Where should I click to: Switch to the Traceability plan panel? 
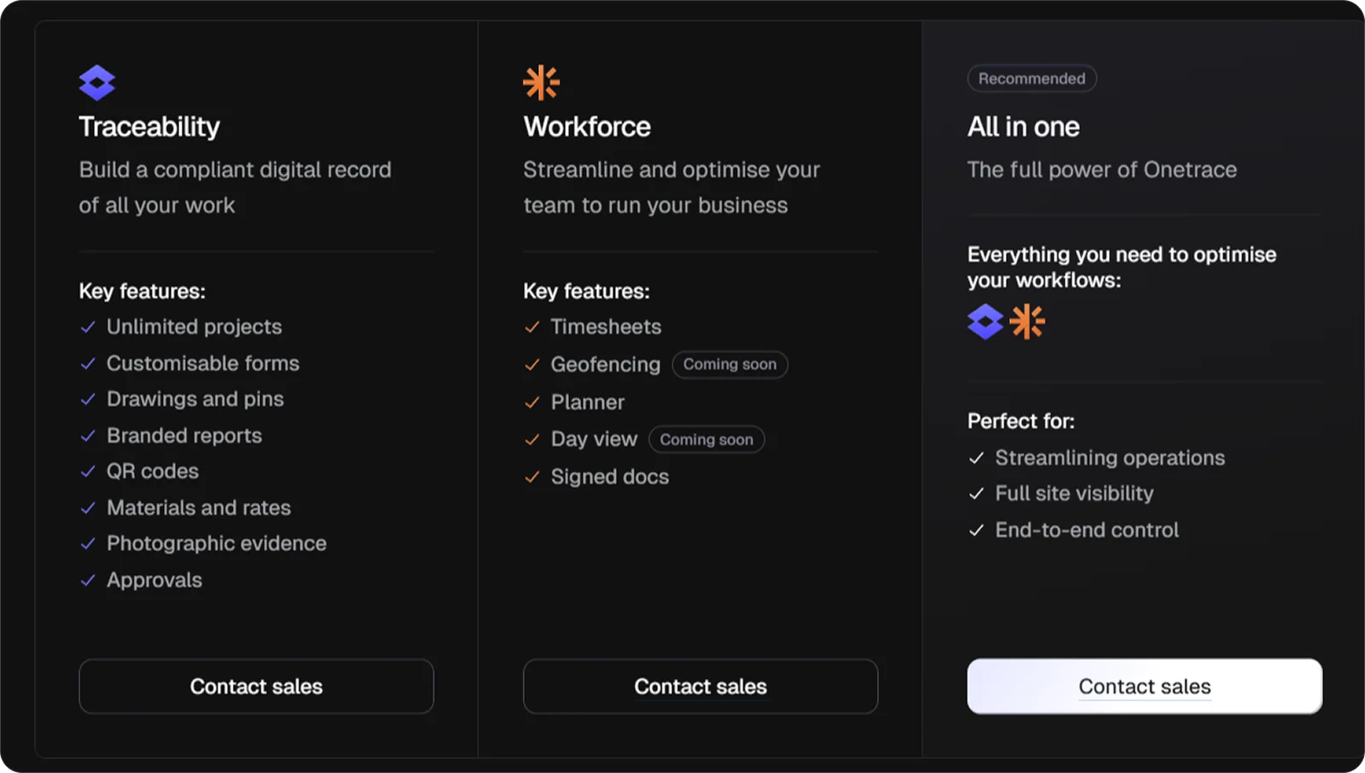[x=256, y=384]
